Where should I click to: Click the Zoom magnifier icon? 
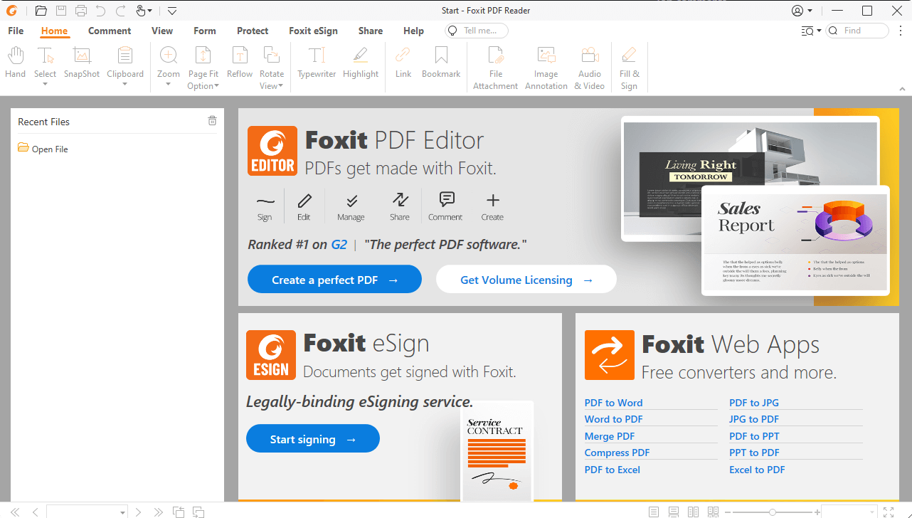[x=169, y=56]
